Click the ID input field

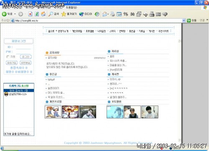point(23,47)
